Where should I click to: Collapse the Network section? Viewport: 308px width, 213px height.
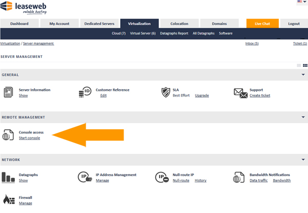303,160
